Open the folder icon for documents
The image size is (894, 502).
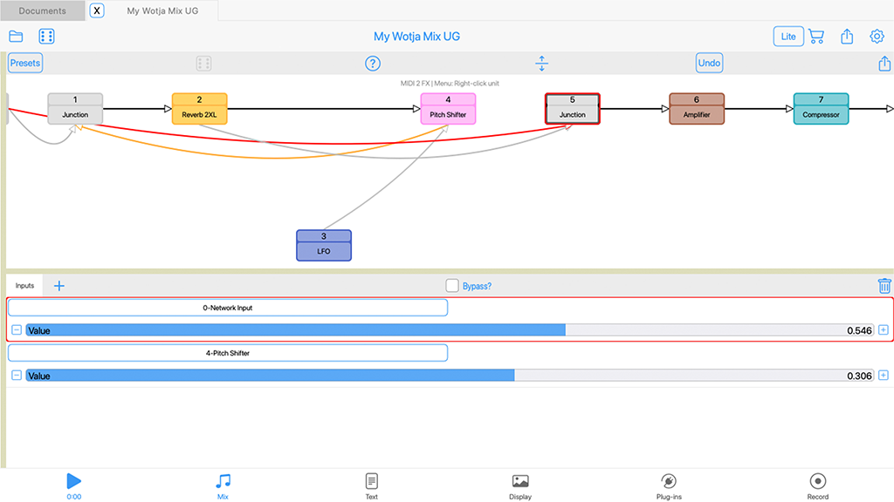pos(16,37)
